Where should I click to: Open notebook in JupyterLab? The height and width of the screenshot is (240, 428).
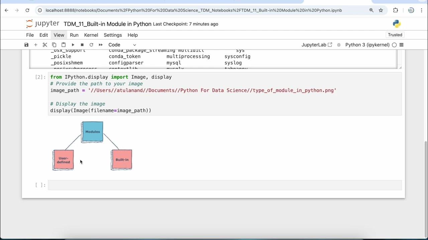[317, 45]
